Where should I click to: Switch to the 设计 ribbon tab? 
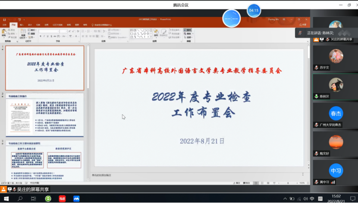[30, 25]
